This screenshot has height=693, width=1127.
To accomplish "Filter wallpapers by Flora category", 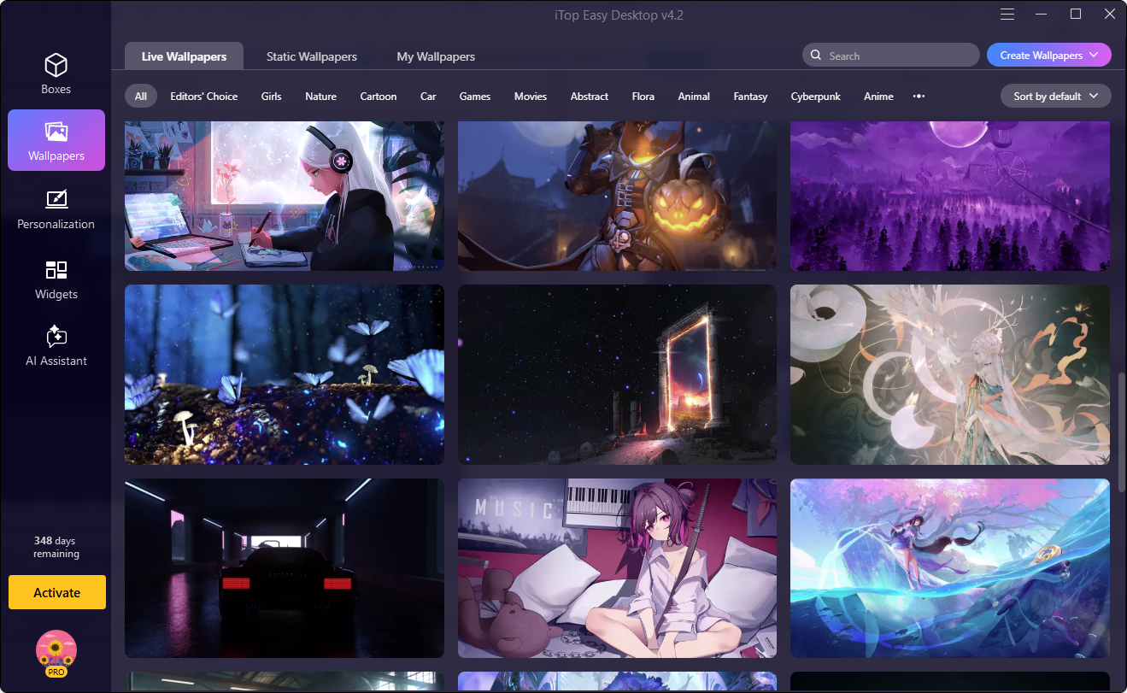I will pos(643,97).
